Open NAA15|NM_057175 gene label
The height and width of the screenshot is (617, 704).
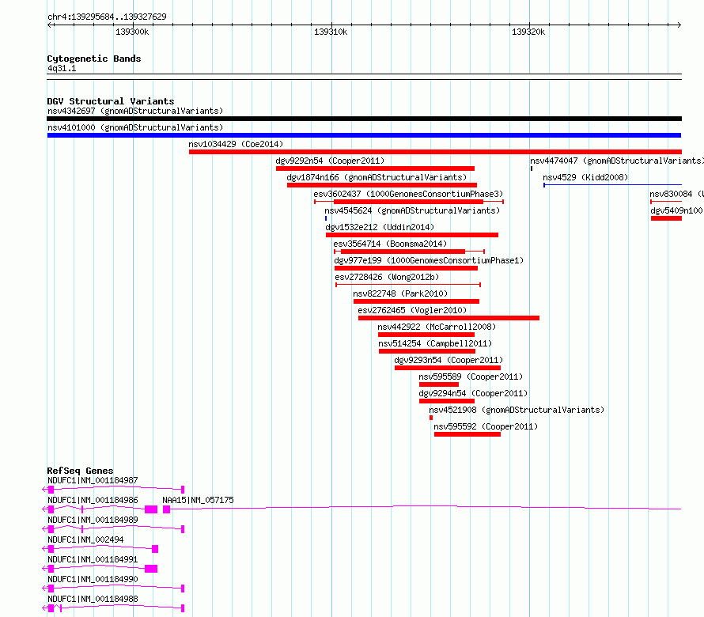point(198,500)
